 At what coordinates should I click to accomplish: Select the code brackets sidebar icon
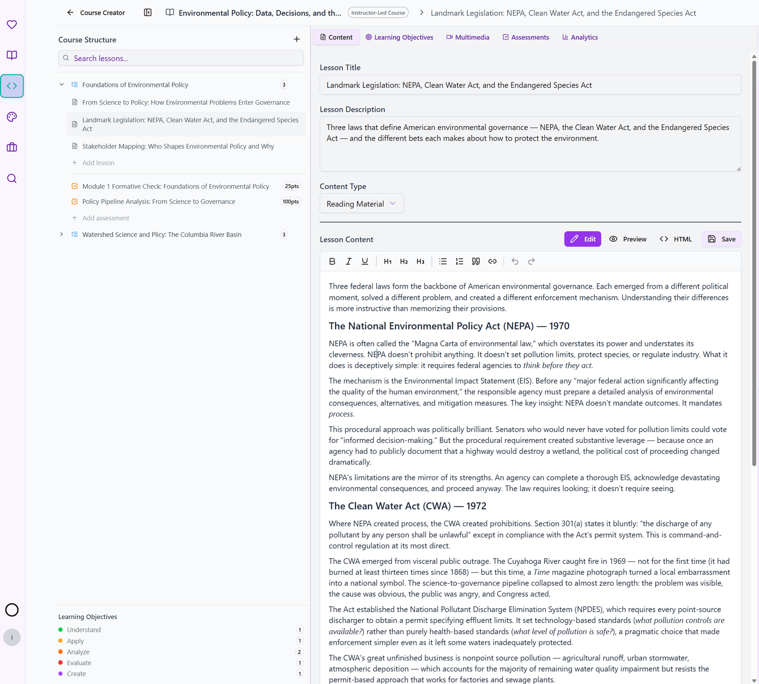12,86
